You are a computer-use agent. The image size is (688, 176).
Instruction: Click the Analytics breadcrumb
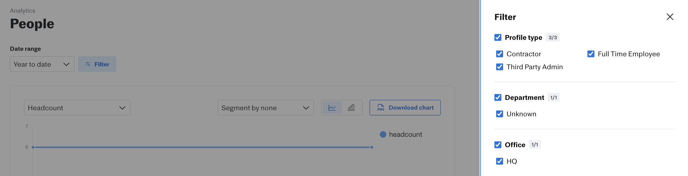[x=23, y=11]
